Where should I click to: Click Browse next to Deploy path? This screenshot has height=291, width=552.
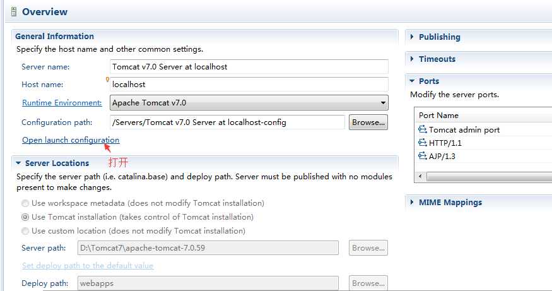pyautogui.click(x=368, y=283)
